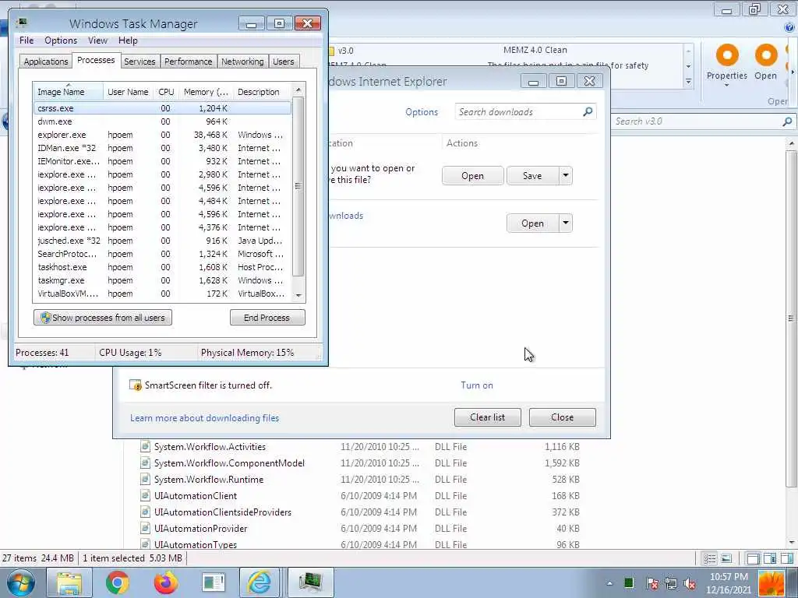Switch to the Services tab
The width and height of the screenshot is (798, 598).
[139, 62]
